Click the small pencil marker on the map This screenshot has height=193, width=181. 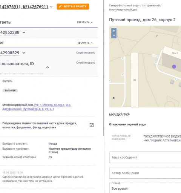(x=157, y=36)
